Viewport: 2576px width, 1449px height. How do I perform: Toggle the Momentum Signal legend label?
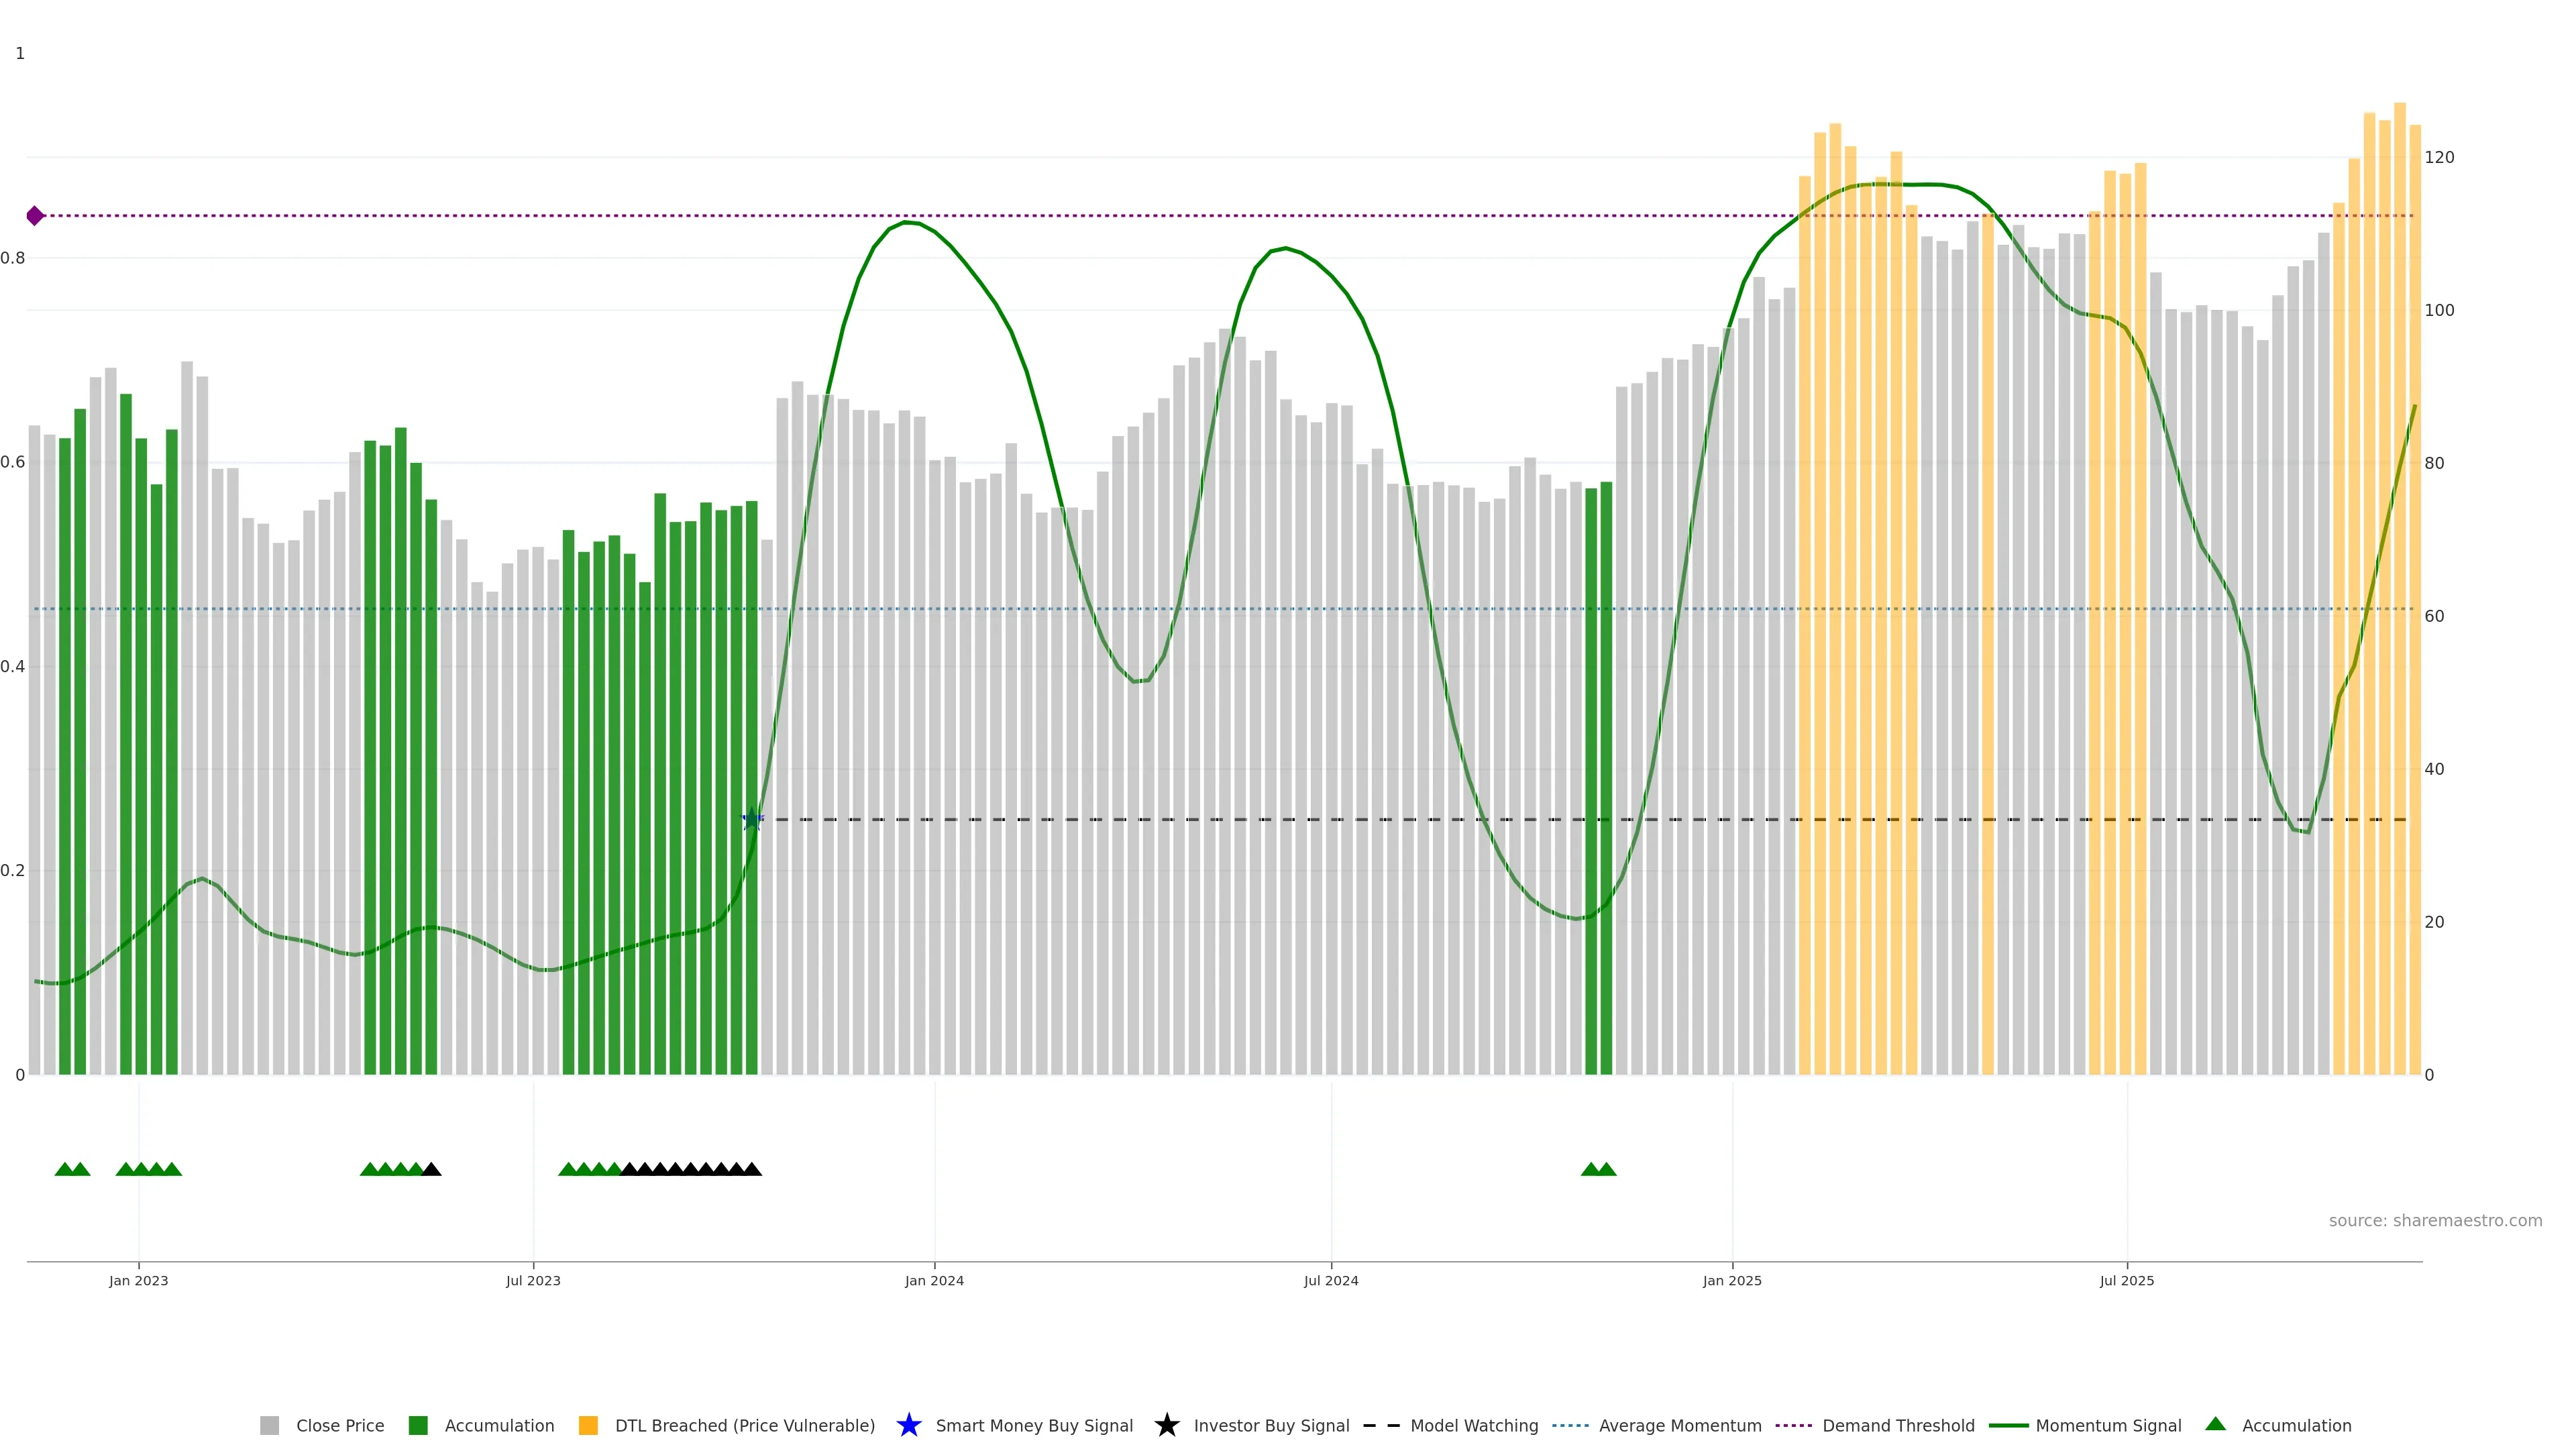click(x=2108, y=1425)
